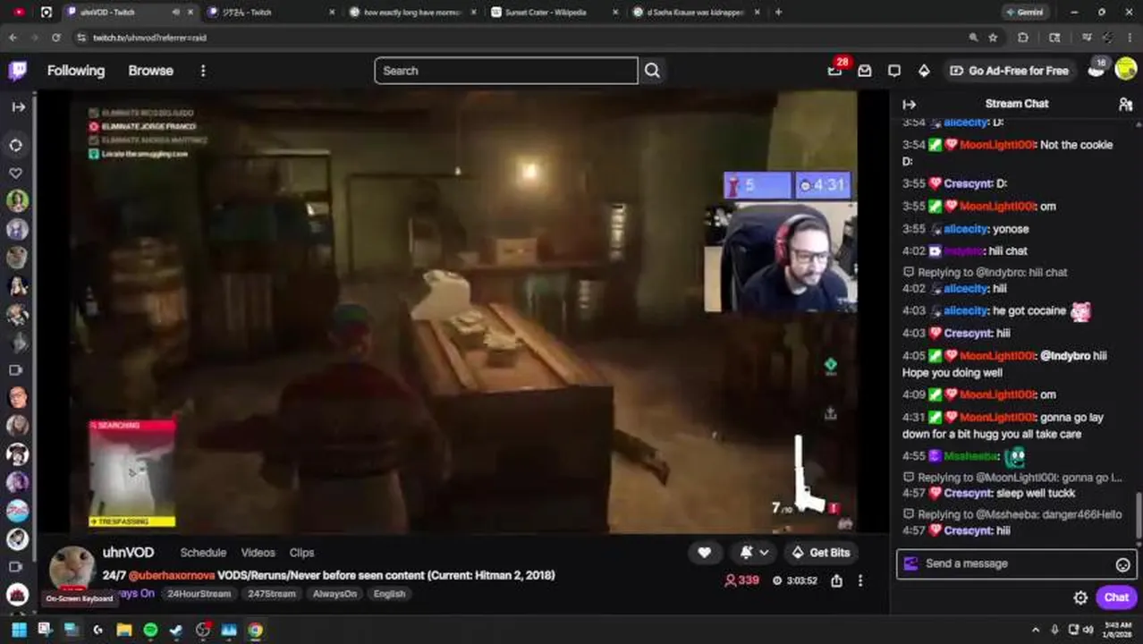This screenshot has height=644, width=1143.
Task: Reload the page
Action: (55, 38)
